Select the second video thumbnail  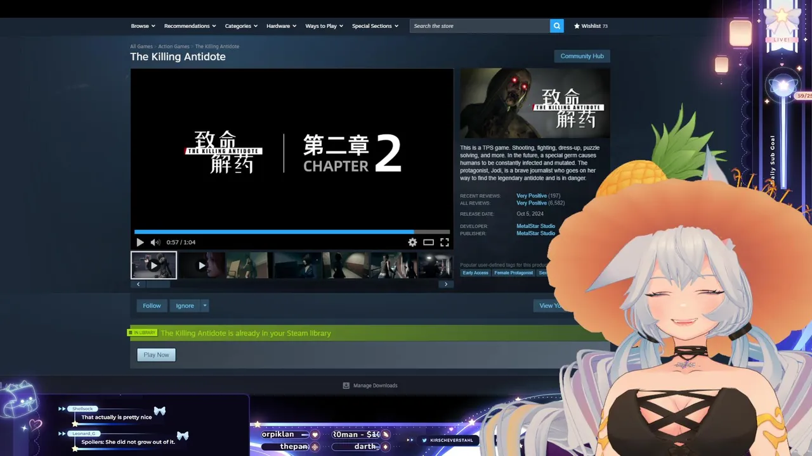pos(202,265)
